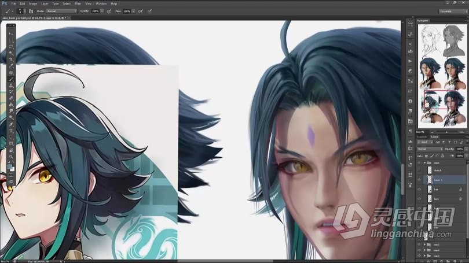Image resolution: width=469 pixels, height=263 pixels.
Task: Select the Healing Patch tool
Action: [x=11, y=72]
